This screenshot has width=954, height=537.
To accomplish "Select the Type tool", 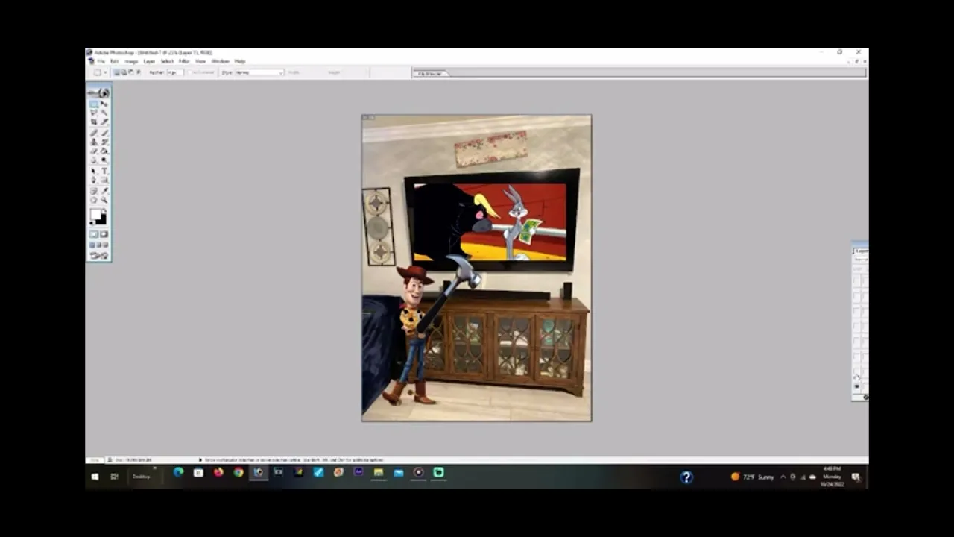I will [x=104, y=170].
